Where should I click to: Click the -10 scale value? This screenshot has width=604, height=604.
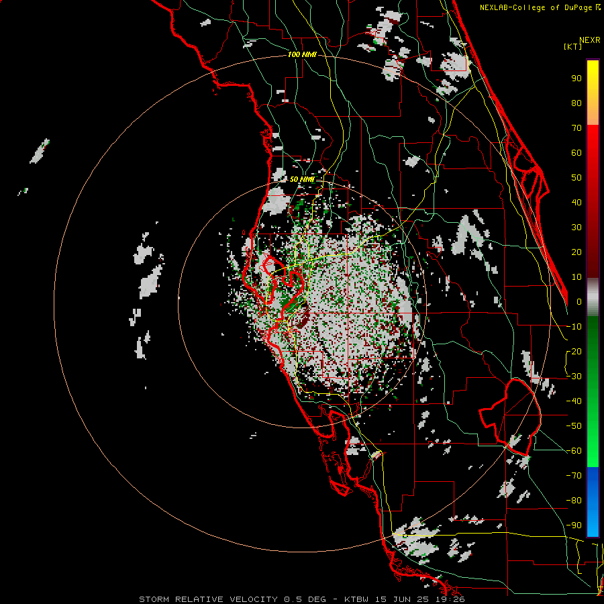[574, 327]
